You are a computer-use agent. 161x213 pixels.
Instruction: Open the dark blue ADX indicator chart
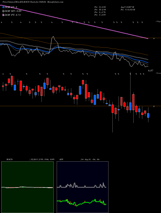point(82,187)
